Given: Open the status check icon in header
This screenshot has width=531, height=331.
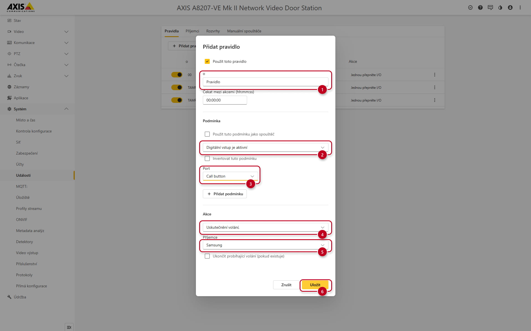Looking at the screenshot, I should [x=470, y=8].
